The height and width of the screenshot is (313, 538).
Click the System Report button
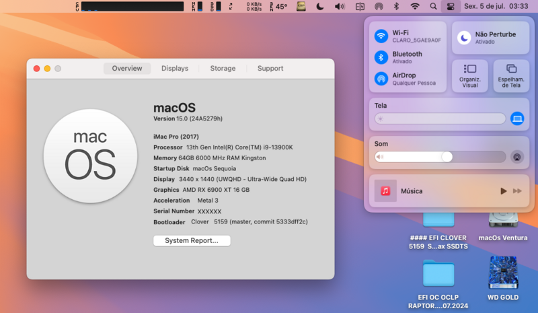click(x=192, y=240)
